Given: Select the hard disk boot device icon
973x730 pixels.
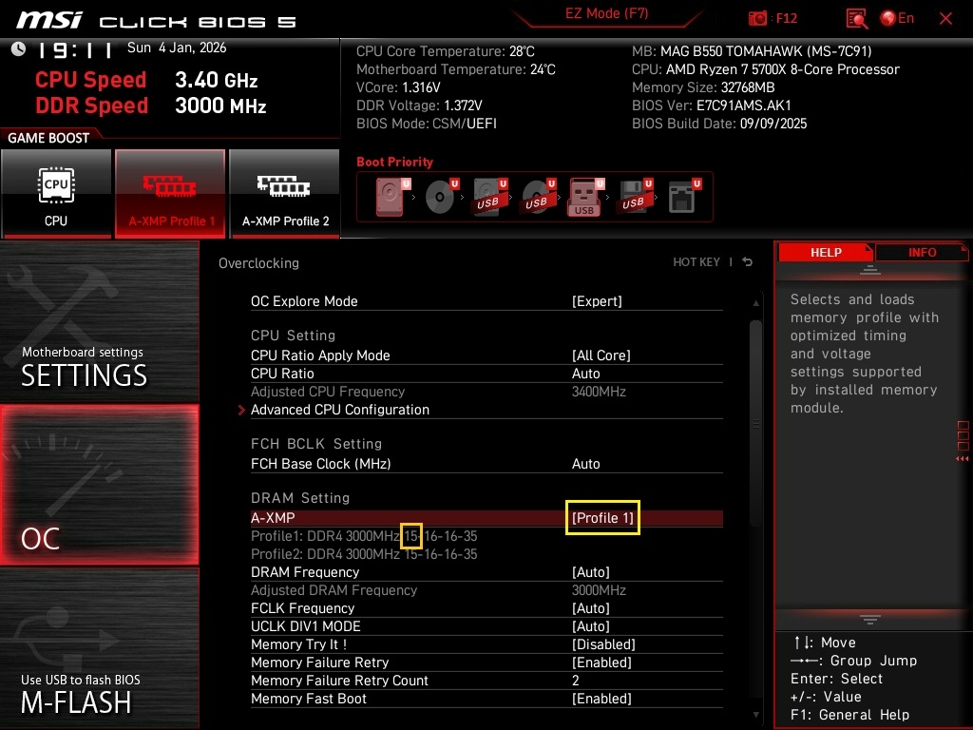Looking at the screenshot, I should (391, 197).
